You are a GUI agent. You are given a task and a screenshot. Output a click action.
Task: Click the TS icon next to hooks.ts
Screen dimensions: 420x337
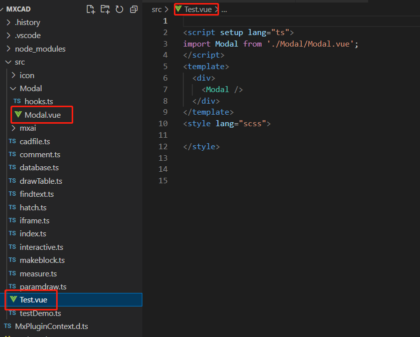pyautogui.click(x=18, y=102)
